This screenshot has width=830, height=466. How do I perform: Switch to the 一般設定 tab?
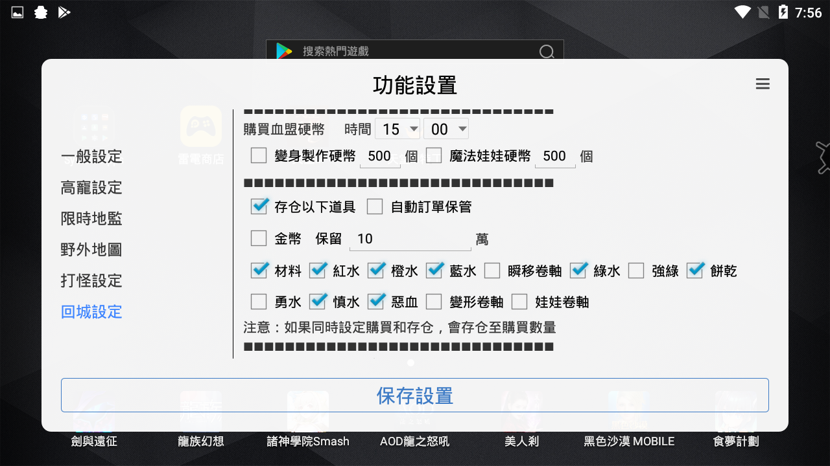pos(91,156)
